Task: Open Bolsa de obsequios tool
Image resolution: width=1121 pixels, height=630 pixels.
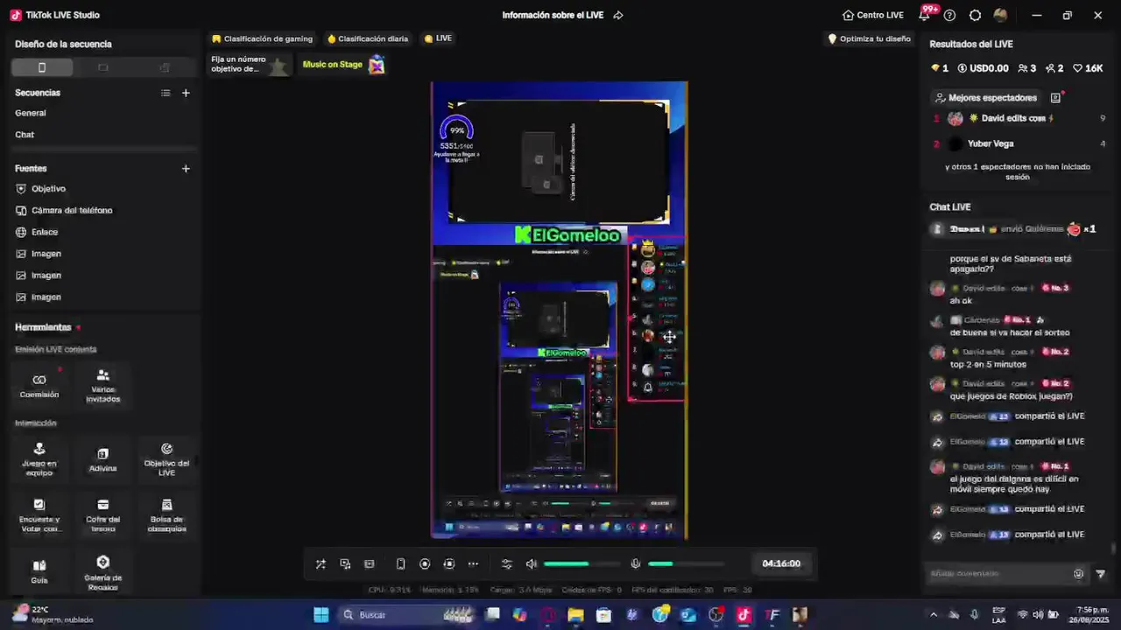Action: click(166, 515)
